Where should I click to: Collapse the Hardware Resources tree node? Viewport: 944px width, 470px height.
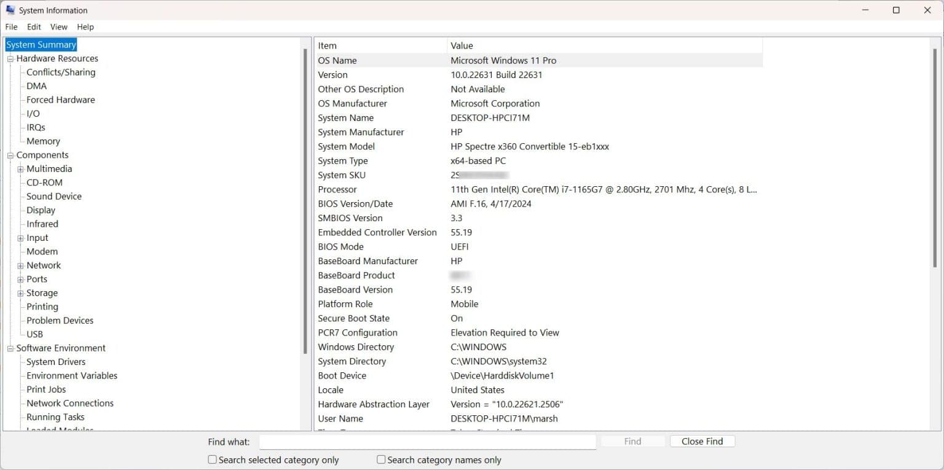pyautogui.click(x=9, y=58)
